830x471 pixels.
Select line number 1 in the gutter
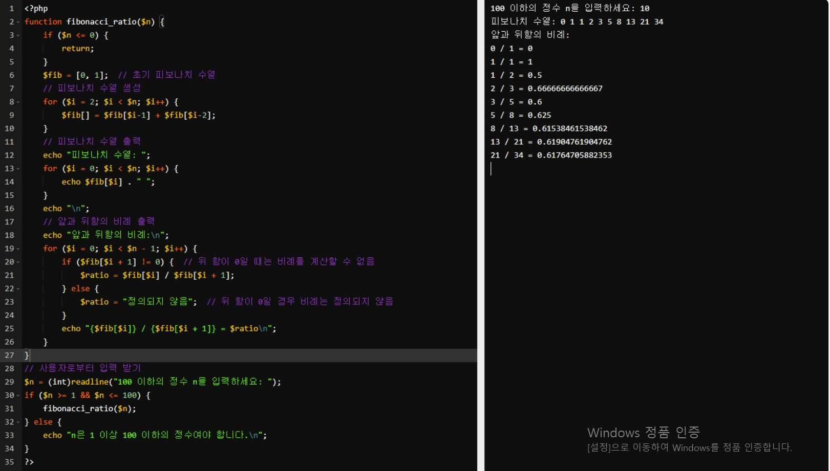coord(11,9)
